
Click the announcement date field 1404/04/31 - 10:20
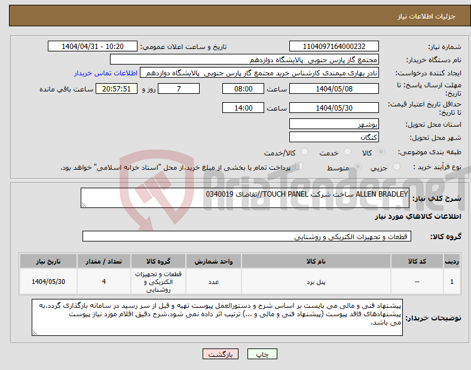pos(93,46)
